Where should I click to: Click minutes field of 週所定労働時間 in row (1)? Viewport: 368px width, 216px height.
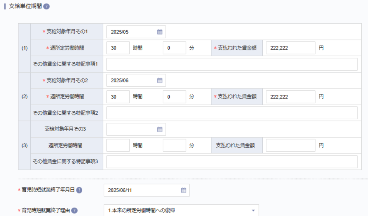174,48
